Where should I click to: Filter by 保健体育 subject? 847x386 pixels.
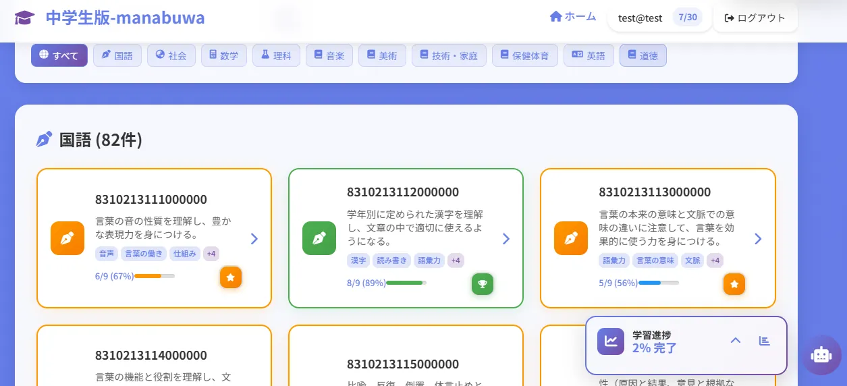point(525,55)
